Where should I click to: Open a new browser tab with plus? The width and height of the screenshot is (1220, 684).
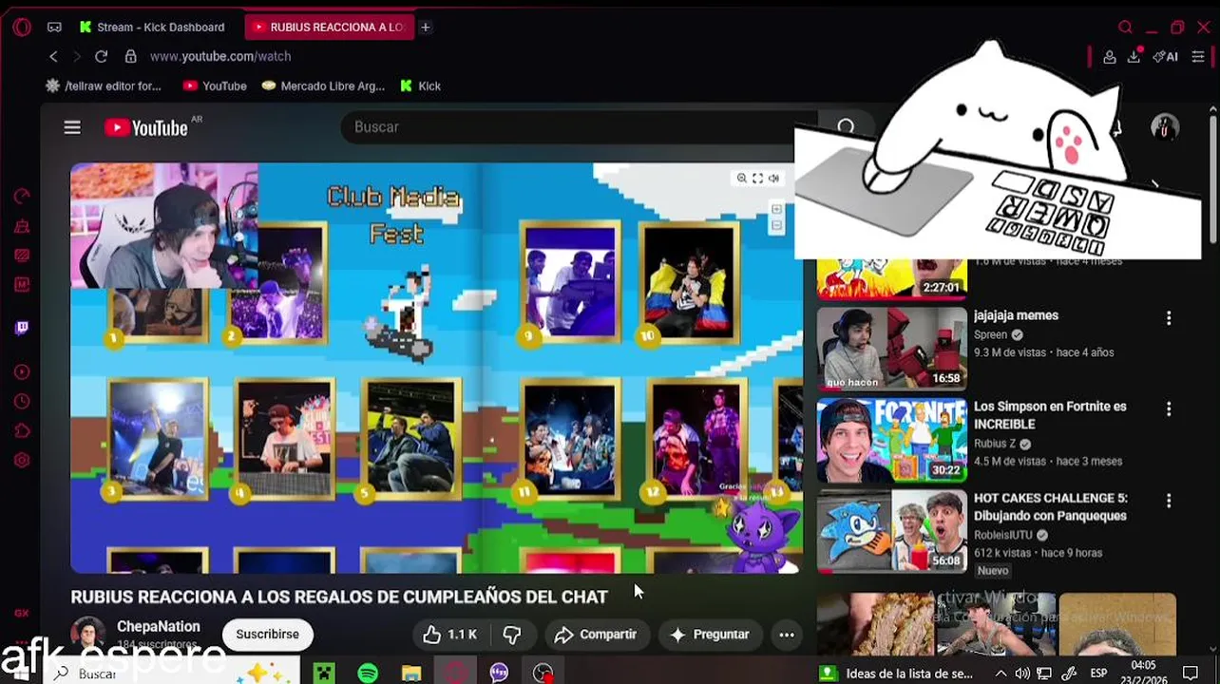(426, 27)
